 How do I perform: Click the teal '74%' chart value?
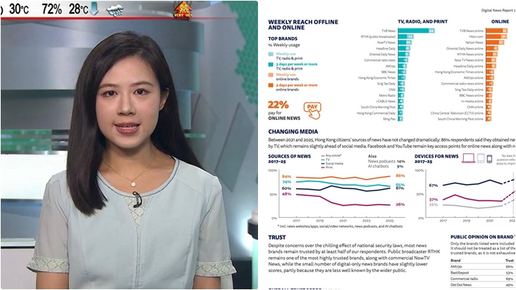point(286,182)
